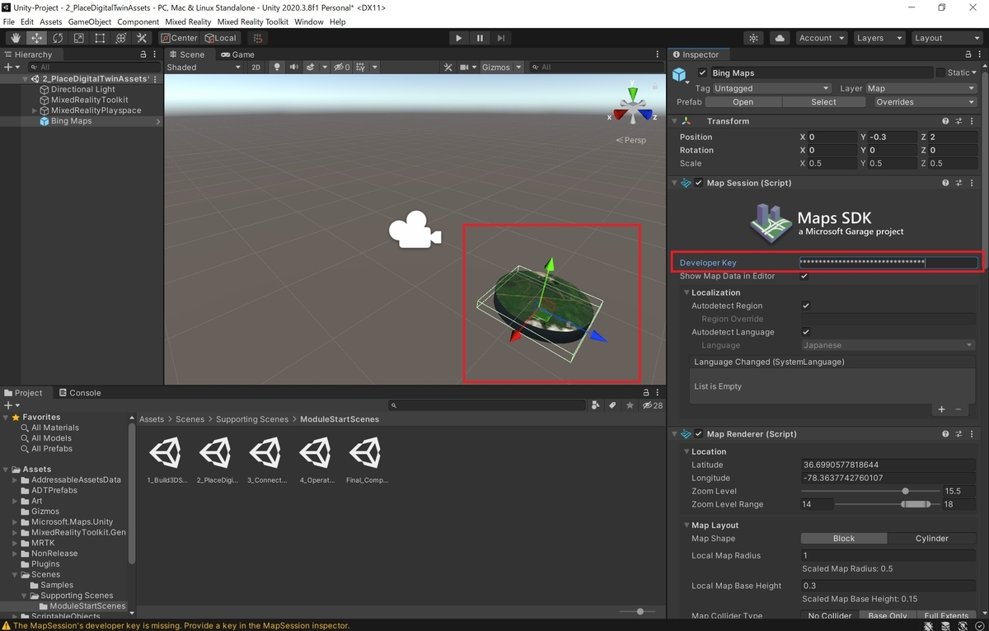Click the Step frame button
Screen dimensions: 989x631
[501, 38]
